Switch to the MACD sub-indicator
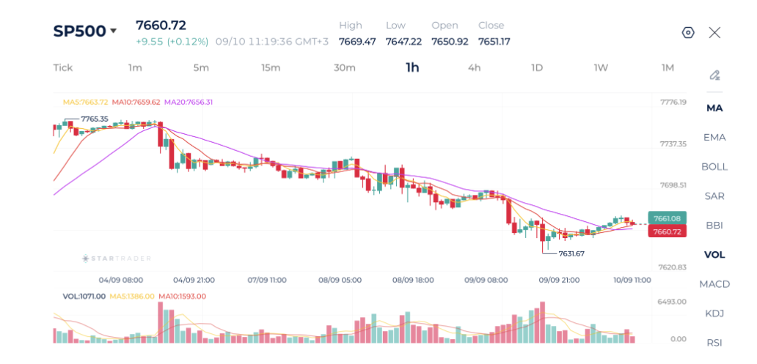The image size is (757, 364). (x=714, y=284)
